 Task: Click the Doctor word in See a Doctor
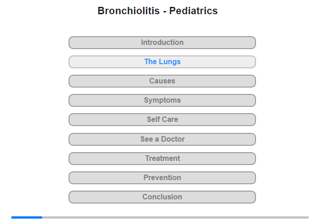pos(173,139)
